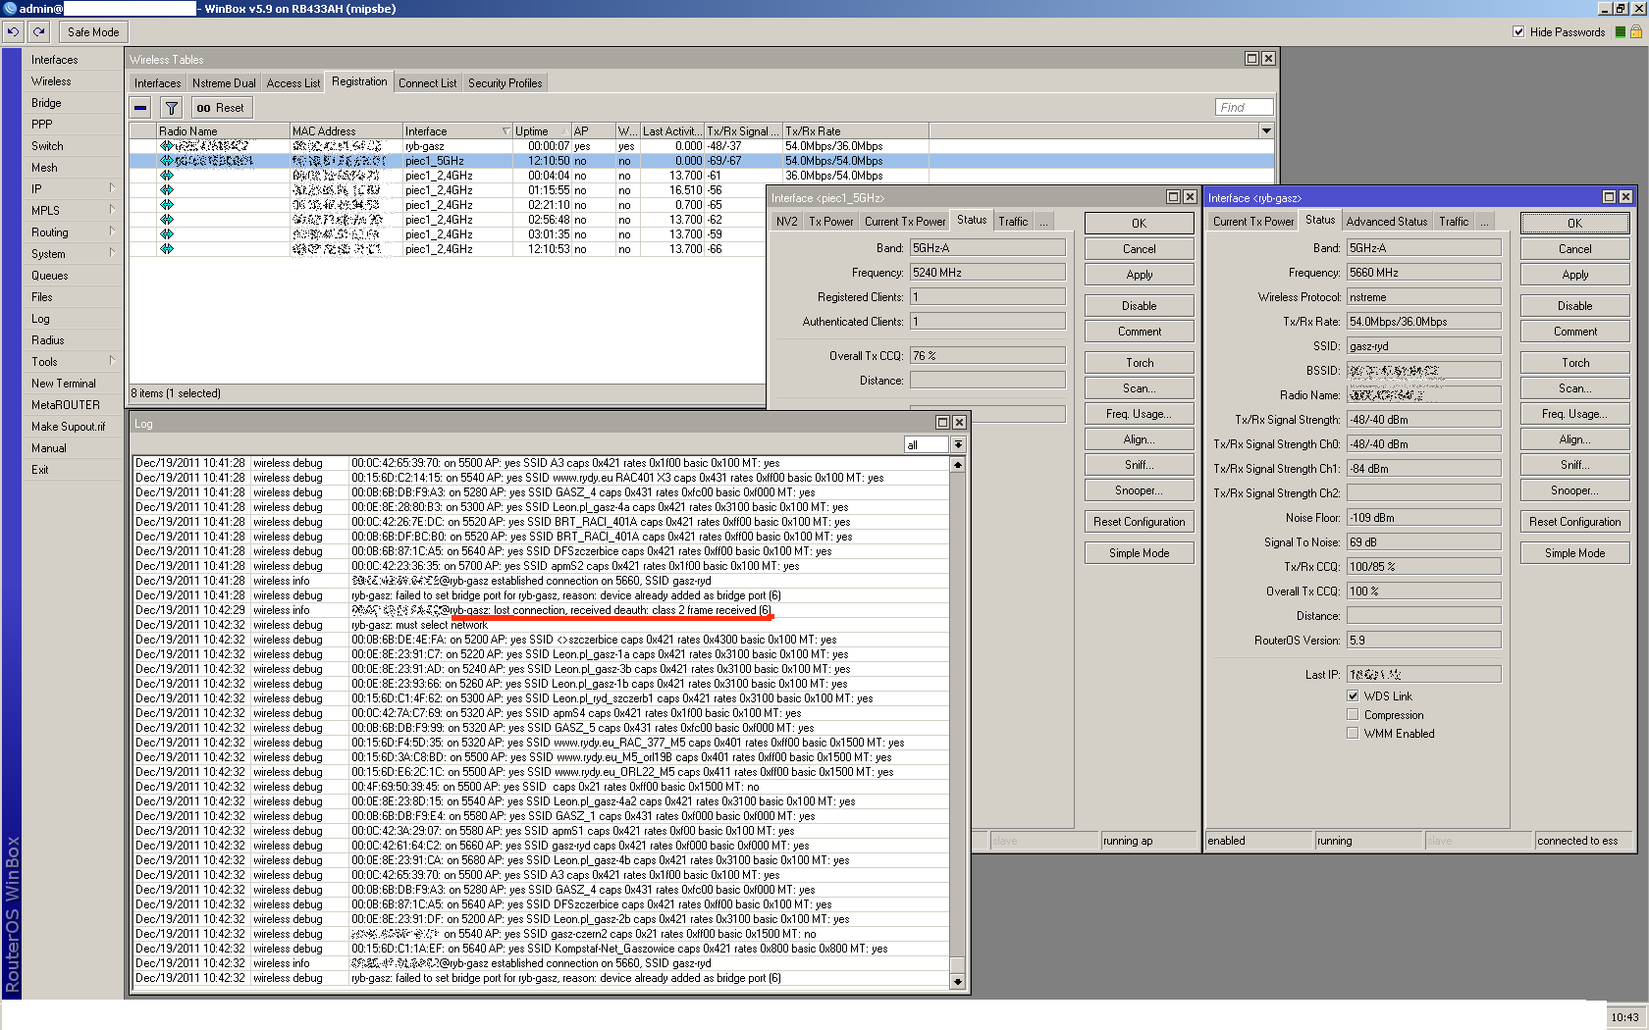The image size is (1649, 1030).
Task: Click the Log window scrollbar up arrow
Action: coord(957,465)
